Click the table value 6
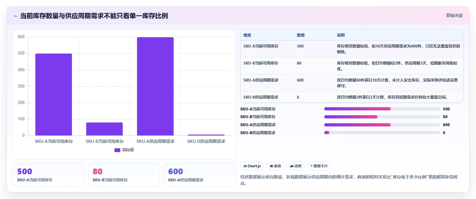 pos(298,97)
